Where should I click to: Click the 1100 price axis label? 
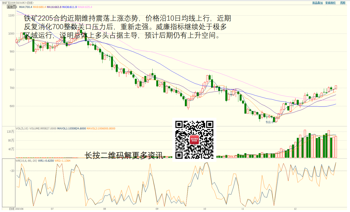11,15
